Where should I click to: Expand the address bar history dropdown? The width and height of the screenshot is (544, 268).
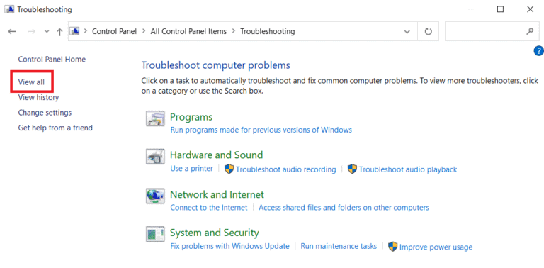point(407,32)
